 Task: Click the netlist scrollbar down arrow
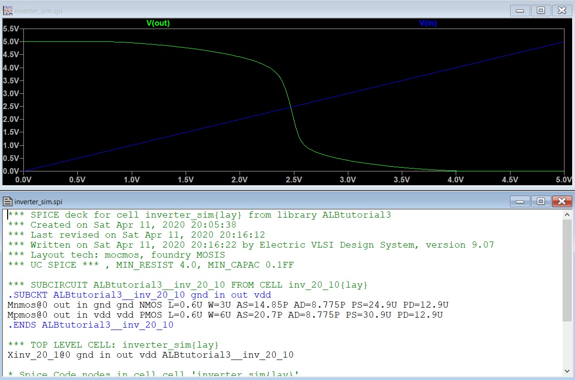tap(567, 370)
